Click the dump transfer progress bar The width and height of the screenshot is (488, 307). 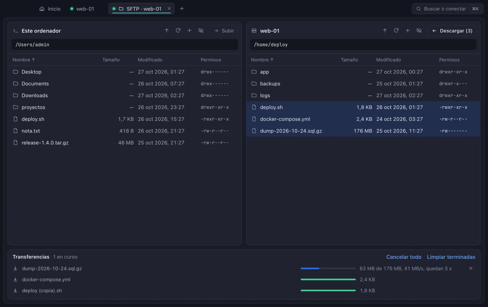[x=328, y=268]
